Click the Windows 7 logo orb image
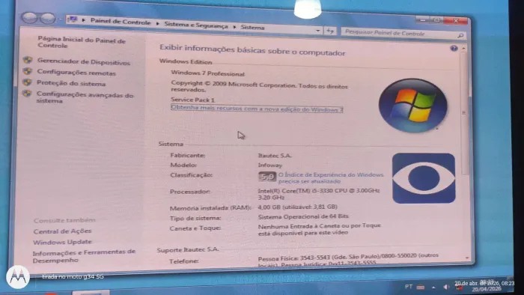Viewport: 524px width, 295px height. (x=412, y=106)
